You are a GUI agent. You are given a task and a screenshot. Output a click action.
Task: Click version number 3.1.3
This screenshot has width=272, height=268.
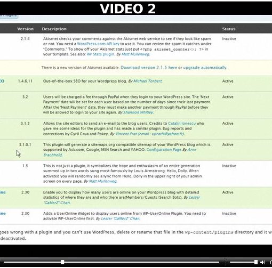point(25,123)
